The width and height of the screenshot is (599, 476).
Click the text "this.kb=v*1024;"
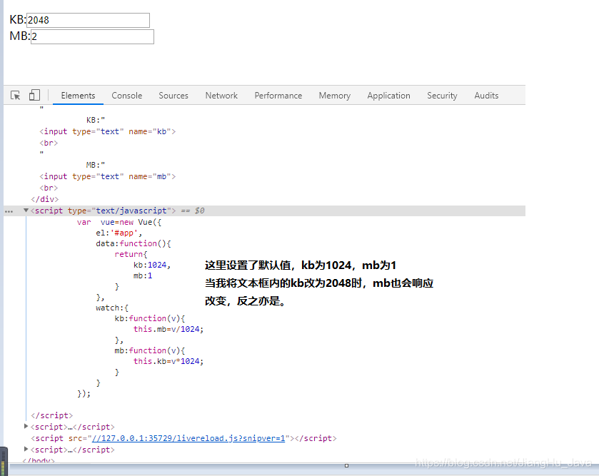tap(168, 361)
